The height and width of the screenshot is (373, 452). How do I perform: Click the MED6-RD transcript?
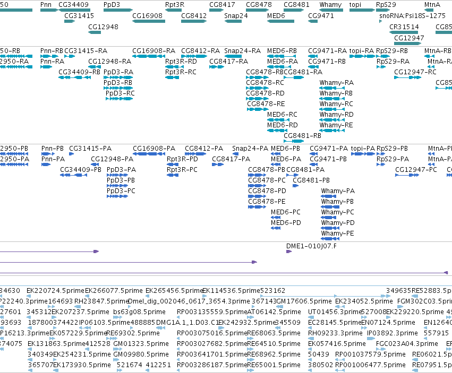pyautogui.click(x=277, y=131)
